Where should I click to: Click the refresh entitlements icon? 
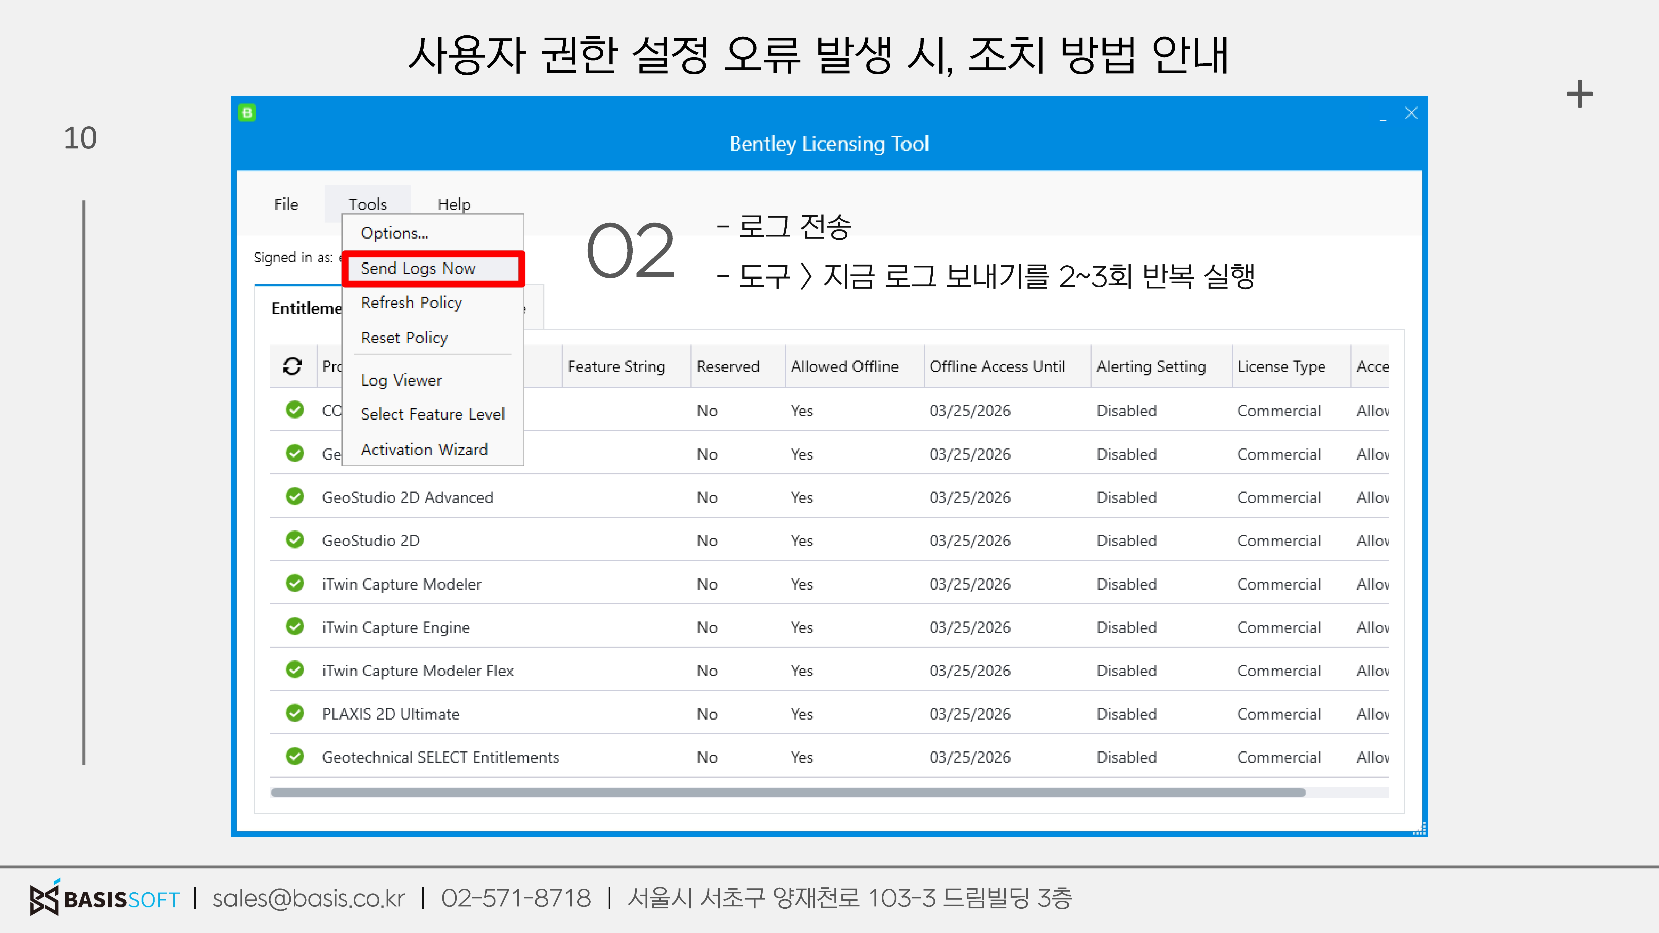click(x=292, y=366)
